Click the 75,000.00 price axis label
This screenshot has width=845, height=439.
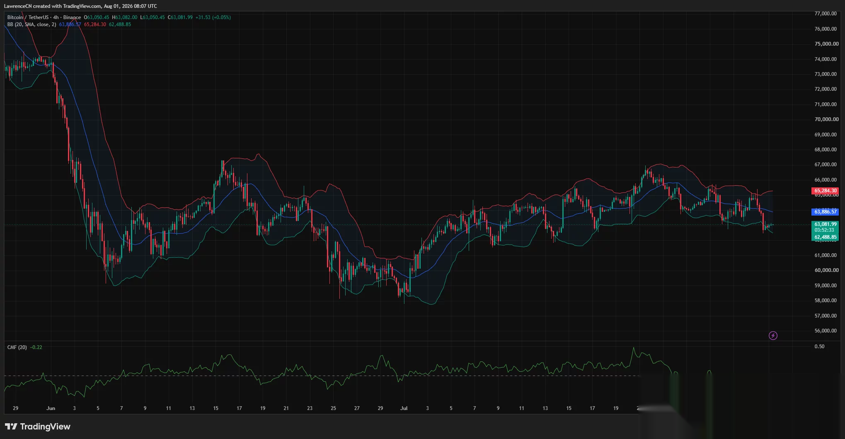[x=826, y=44]
